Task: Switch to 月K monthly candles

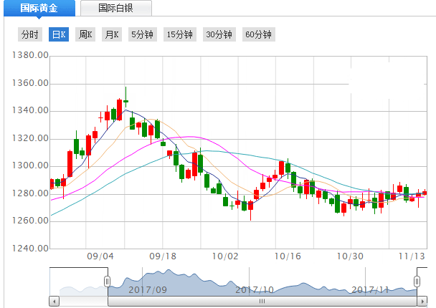Action: tap(110, 34)
